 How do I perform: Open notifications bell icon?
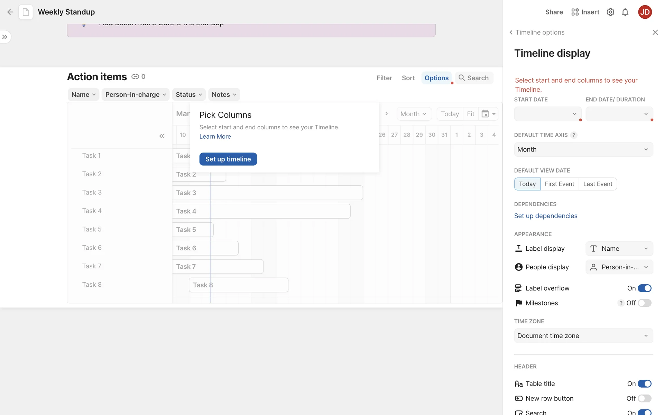click(625, 12)
